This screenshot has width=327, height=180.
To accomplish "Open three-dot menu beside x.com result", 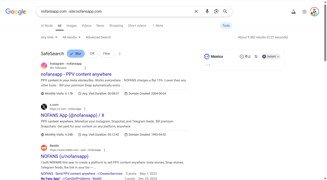I will (x=85, y=109).
